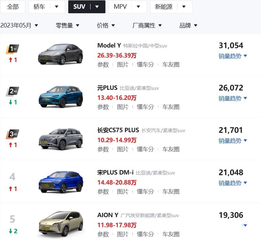Open the 元PLUS title link
This screenshot has width=261, height=244.
[x=107, y=88]
